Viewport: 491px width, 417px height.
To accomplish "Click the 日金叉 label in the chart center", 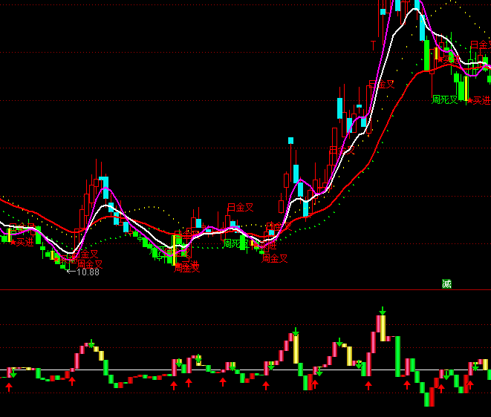I will pos(240,208).
